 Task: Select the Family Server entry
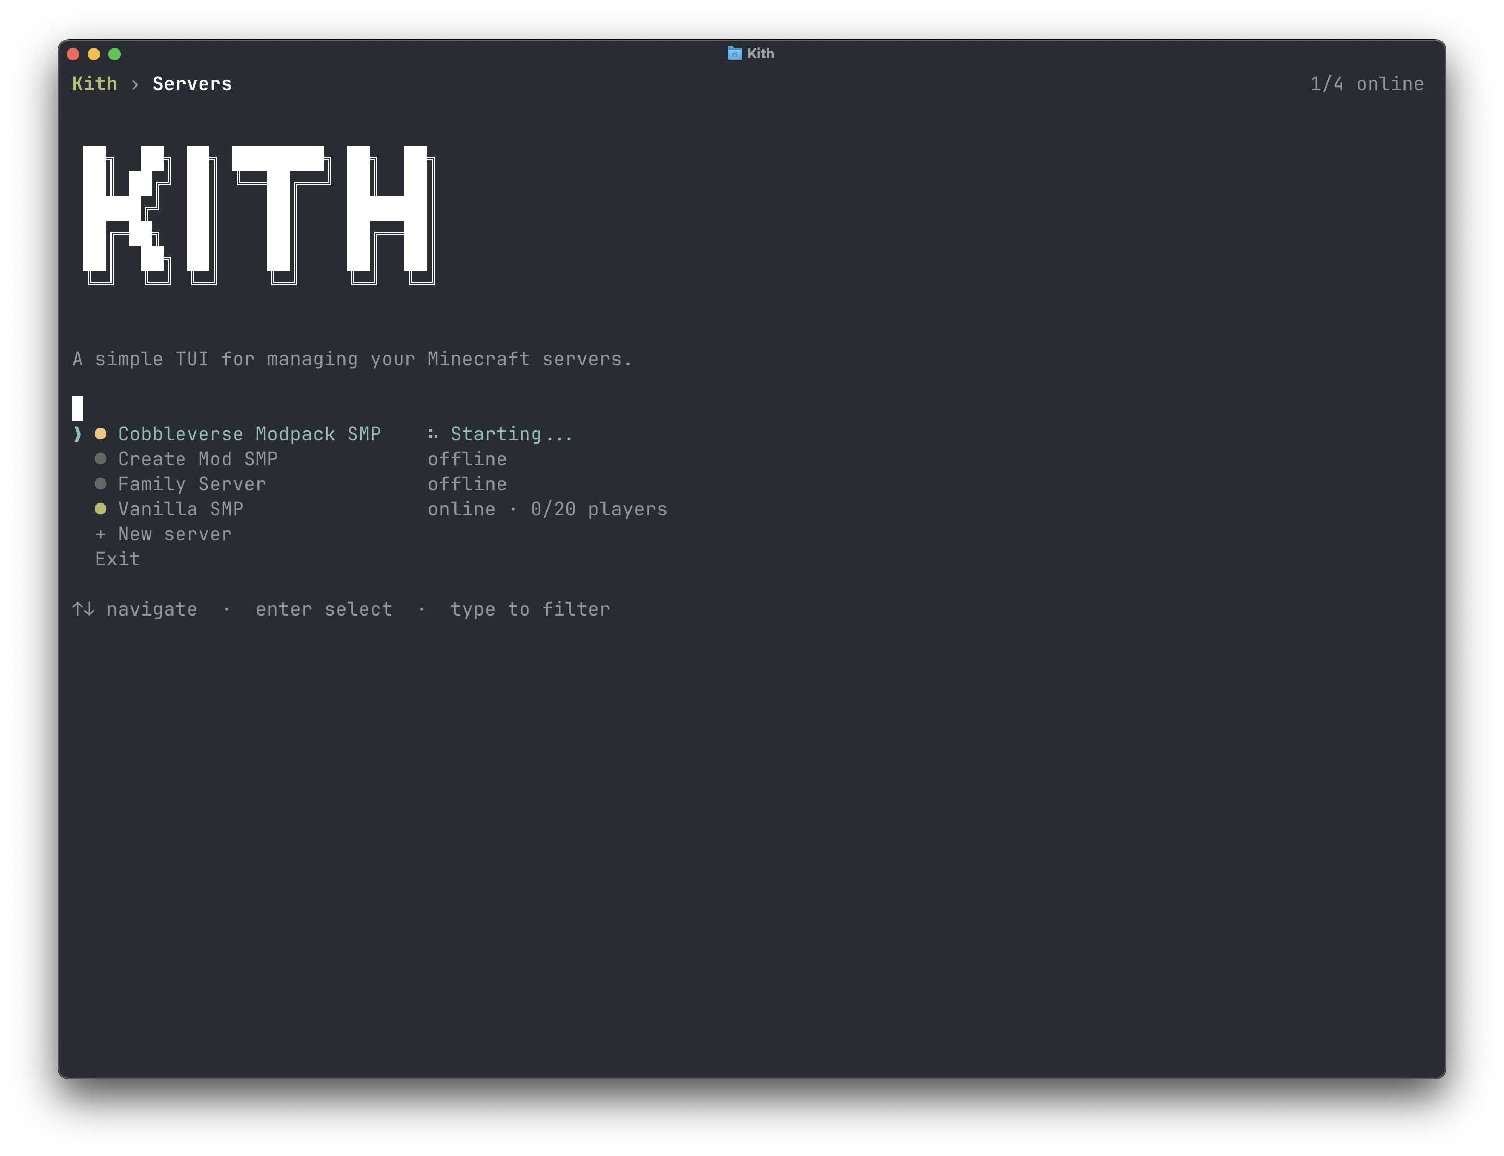point(192,484)
